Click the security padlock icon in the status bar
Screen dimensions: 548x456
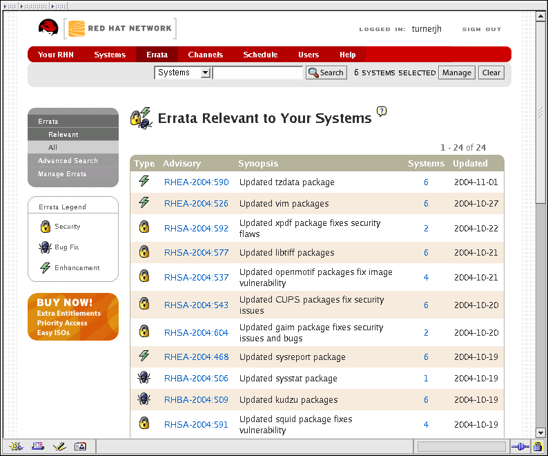(538, 446)
